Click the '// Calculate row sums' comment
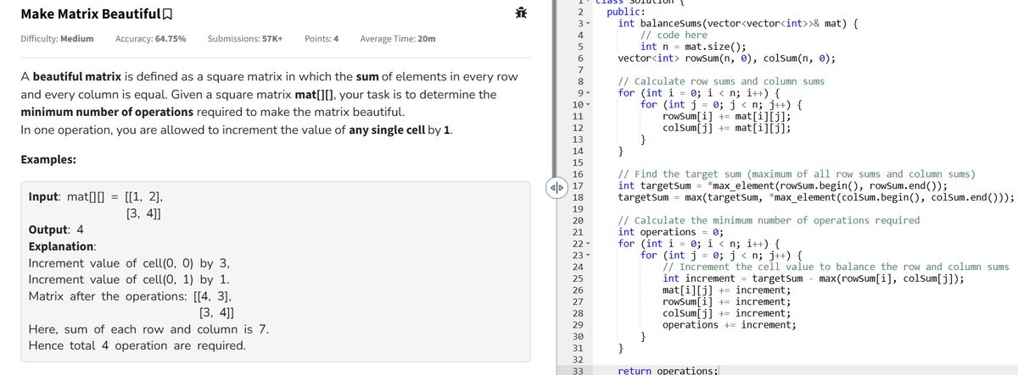 (x=721, y=81)
